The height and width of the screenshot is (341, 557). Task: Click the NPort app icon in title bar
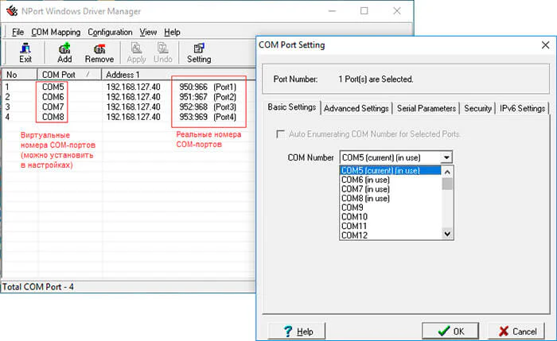(x=12, y=11)
